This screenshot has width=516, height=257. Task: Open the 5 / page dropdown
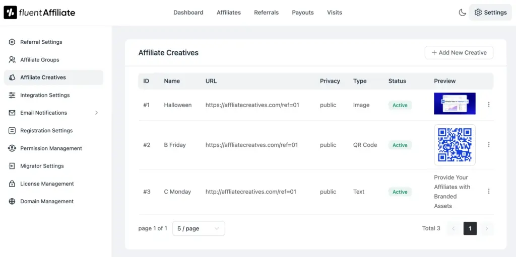199,228
